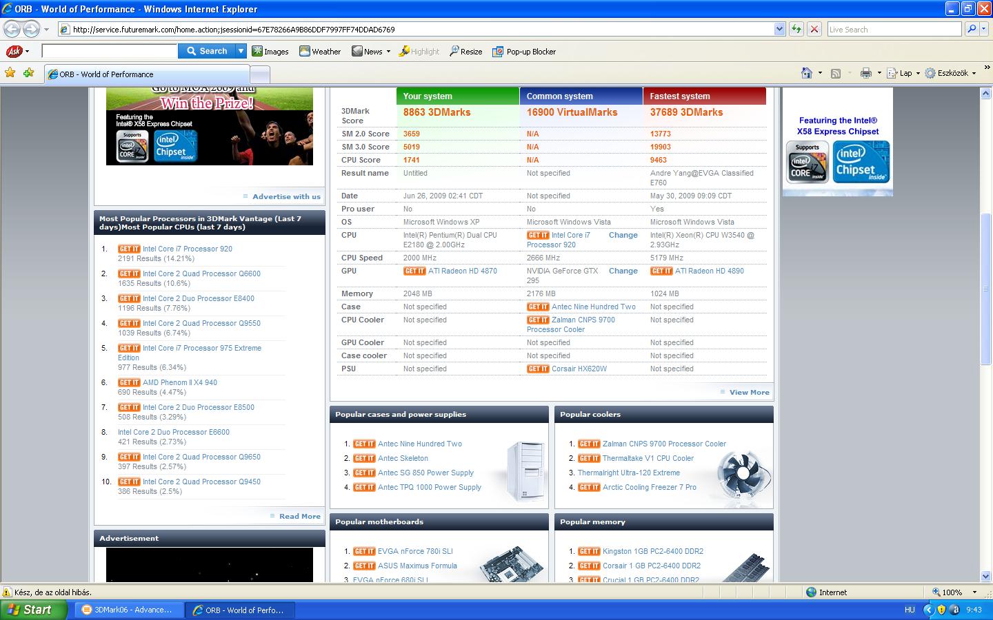Expand the address bar history dropdown
The width and height of the screenshot is (993, 620).
pyautogui.click(x=779, y=29)
